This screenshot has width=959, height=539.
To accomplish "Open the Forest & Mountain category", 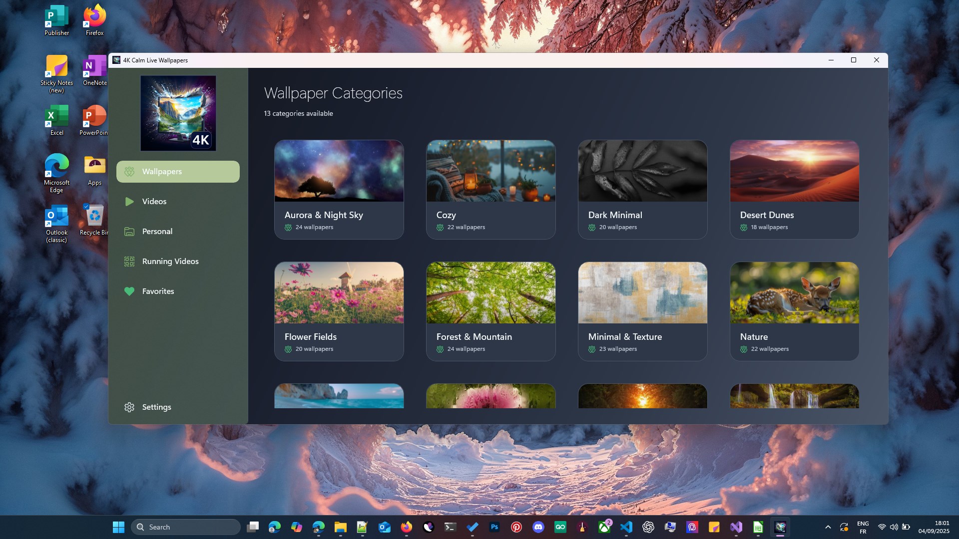I will click(490, 311).
